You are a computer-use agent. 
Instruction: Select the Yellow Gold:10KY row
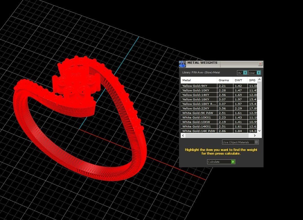click(219, 90)
